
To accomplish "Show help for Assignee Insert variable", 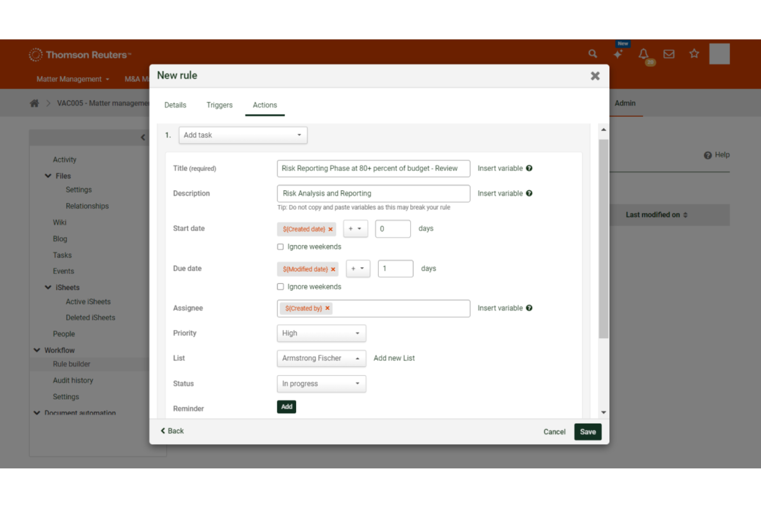I will point(529,308).
